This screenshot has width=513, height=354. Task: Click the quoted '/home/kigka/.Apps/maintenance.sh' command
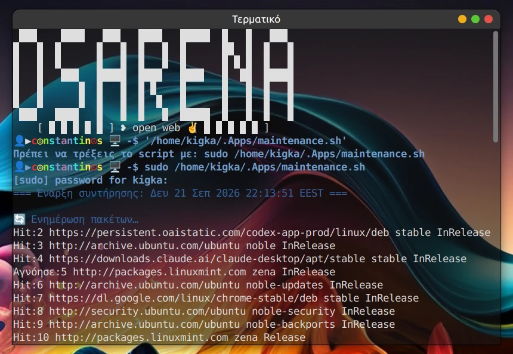245,141
